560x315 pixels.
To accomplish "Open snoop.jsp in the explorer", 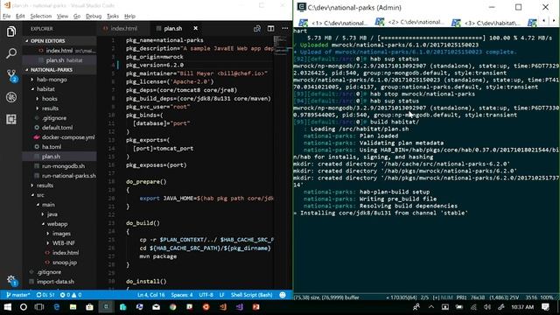I will click(x=64, y=262).
